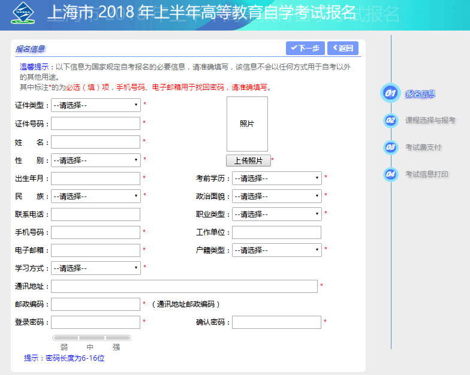Screen dimensions: 470x375
Task: Open the 考前学历 dropdown list
Action: coord(276,179)
